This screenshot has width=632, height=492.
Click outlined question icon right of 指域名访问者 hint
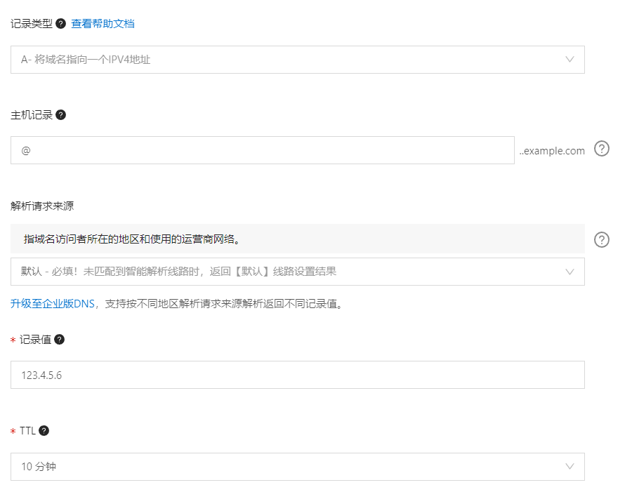point(602,240)
